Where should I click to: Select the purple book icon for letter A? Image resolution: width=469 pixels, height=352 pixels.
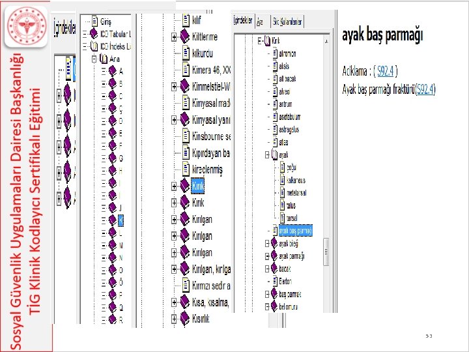(113, 71)
